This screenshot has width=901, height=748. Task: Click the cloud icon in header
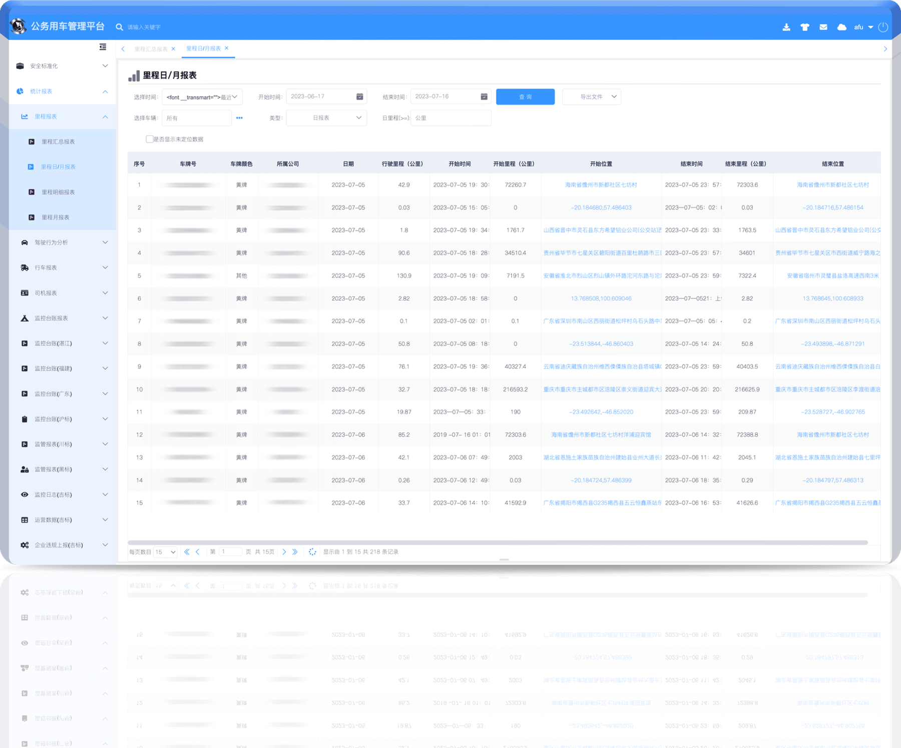[x=842, y=27]
